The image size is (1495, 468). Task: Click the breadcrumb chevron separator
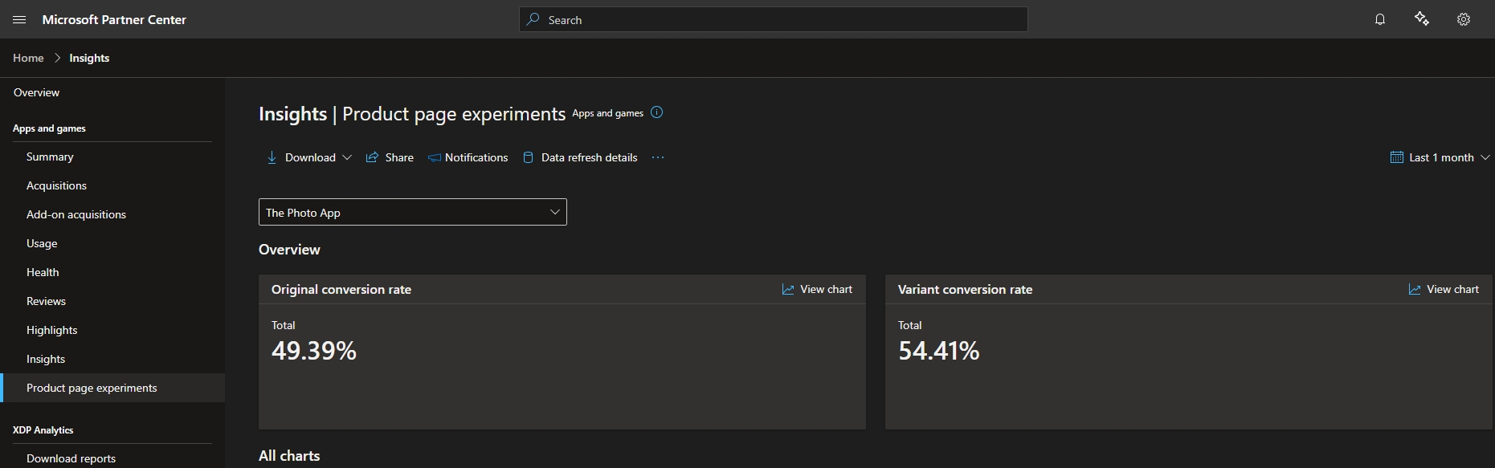click(x=57, y=58)
